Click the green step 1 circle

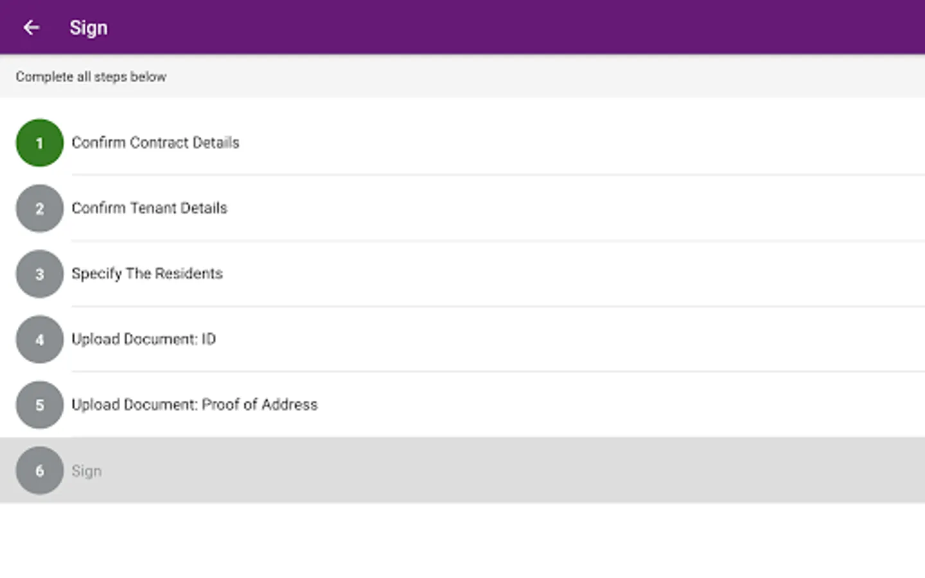[x=40, y=143]
